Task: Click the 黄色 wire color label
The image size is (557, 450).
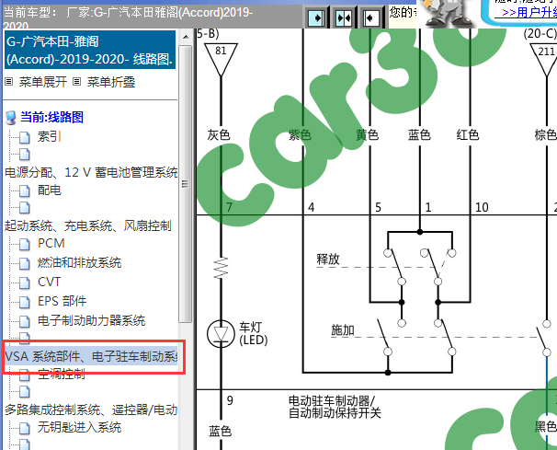Action: click(368, 135)
